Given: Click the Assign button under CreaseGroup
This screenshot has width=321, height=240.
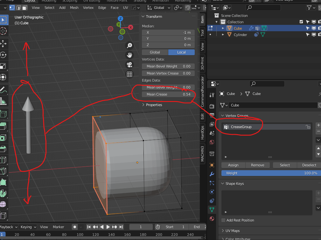Looking at the screenshot, I should tap(233, 165).
